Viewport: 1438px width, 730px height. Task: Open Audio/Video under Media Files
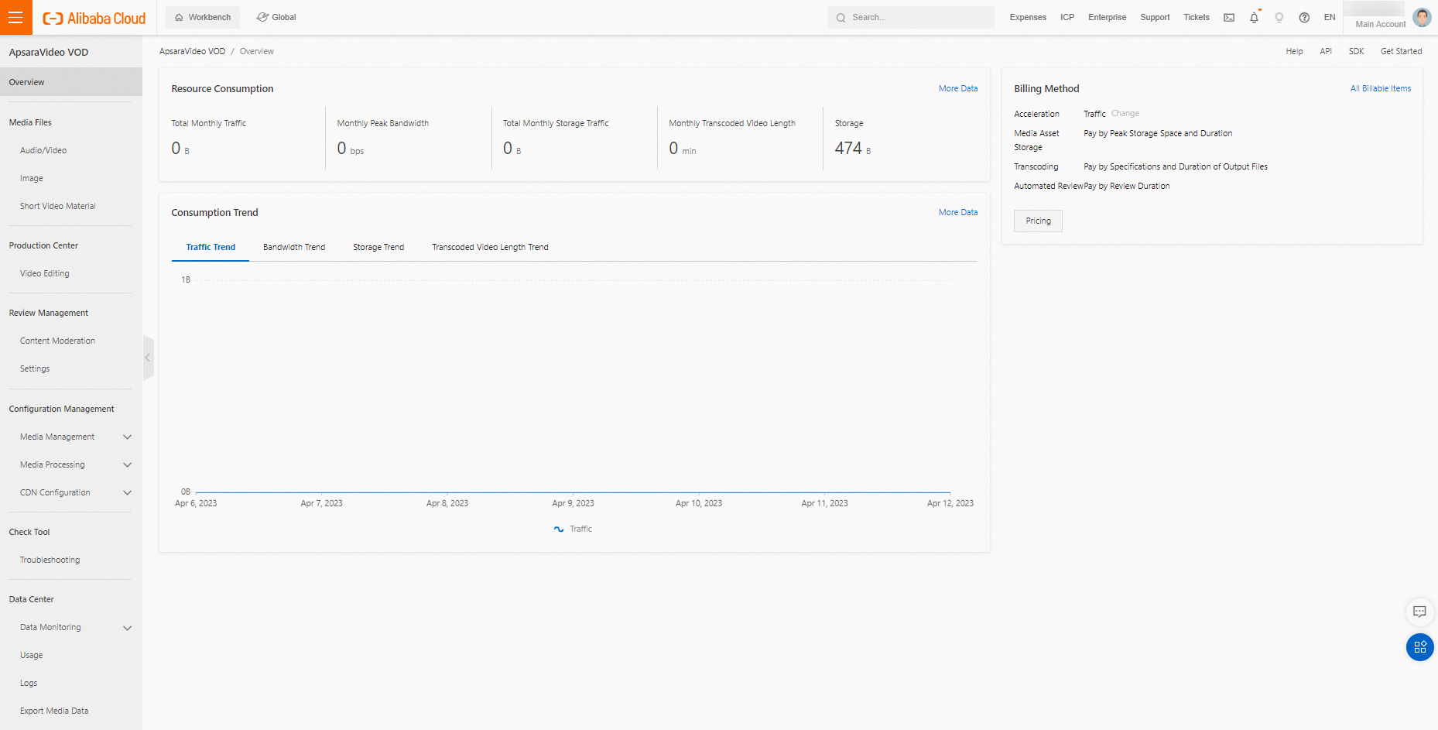43,150
